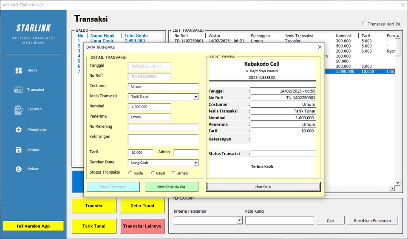Select the Gagal status radio button
This screenshot has width=408, height=239.
(x=153, y=173)
